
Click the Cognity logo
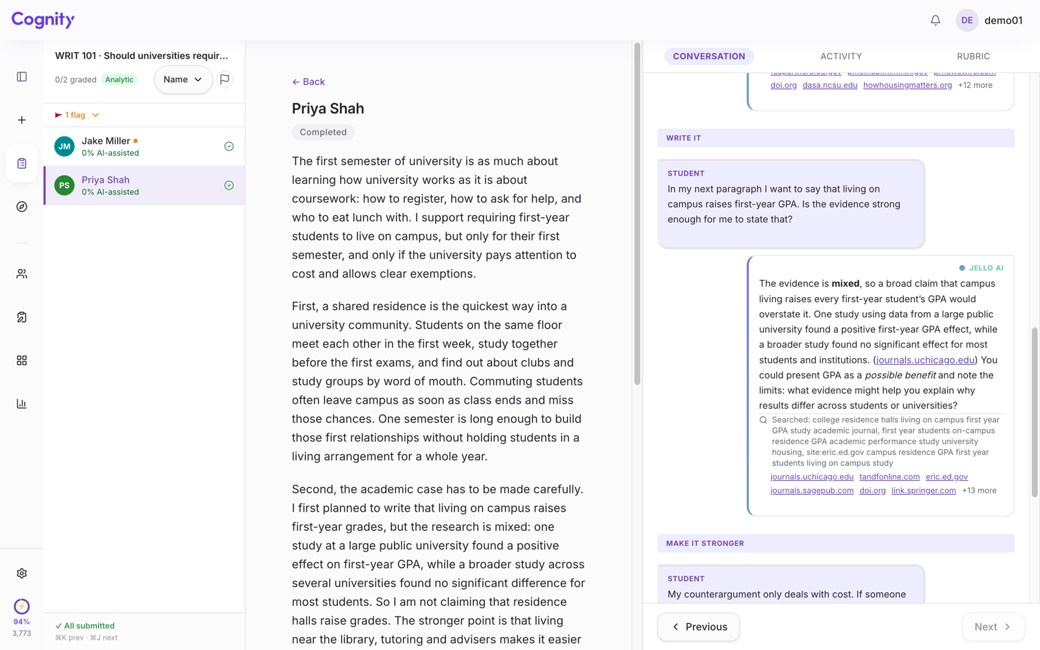tap(43, 19)
